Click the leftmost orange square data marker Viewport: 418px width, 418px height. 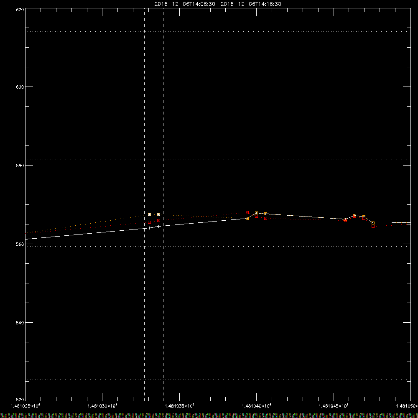click(149, 214)
